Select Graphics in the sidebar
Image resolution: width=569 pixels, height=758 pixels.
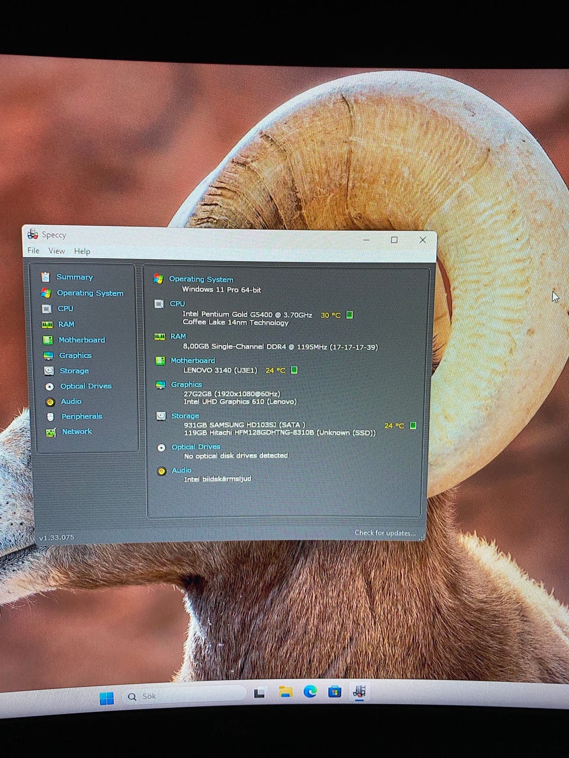(x=75, y=355)
